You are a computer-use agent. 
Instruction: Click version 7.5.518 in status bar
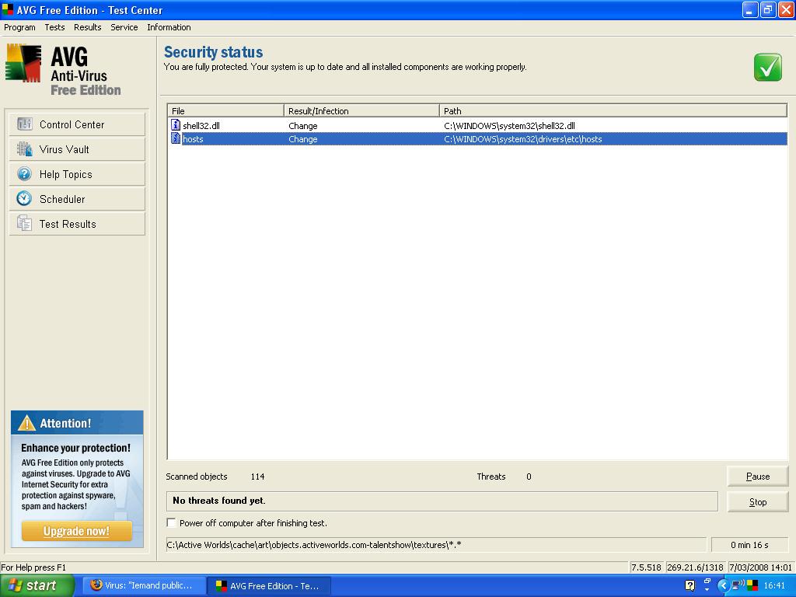coord(646,567)
